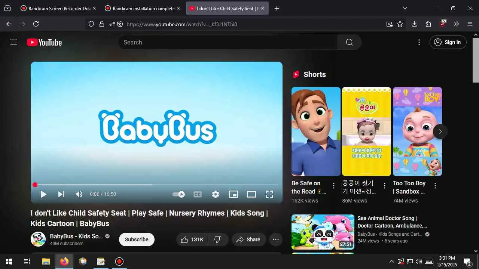Dislike the video
The height and width of the screenshot is (269, 479).
(x=218, y=239)
